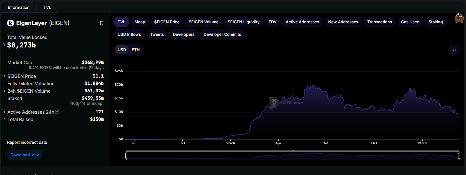Enable the $EIGEN Liquidity chart metric

[244, 22]
